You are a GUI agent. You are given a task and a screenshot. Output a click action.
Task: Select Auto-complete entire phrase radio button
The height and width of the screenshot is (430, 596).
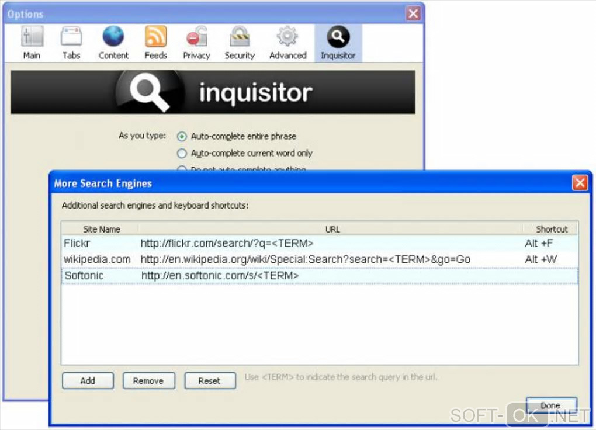tap(182, 136)
